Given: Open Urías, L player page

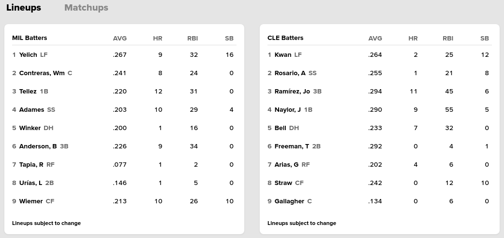Looking at the screenshot, I should pos(30,183).
